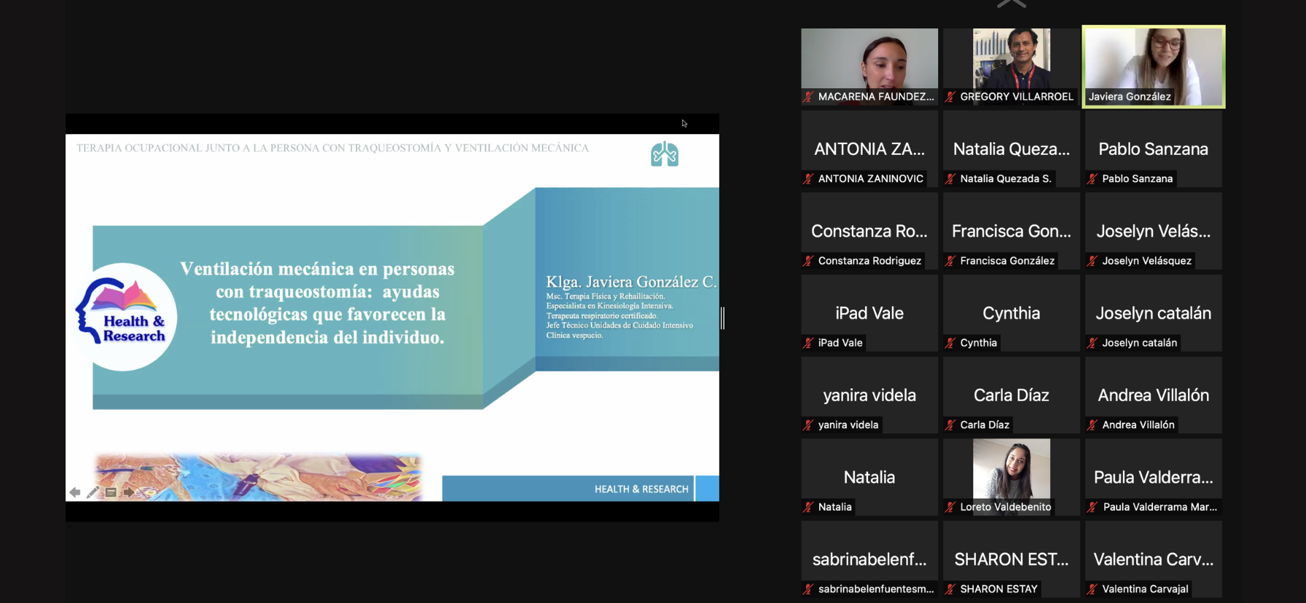Click the lungs logo at slide top right
Viewport: 1306px width, 603px height.
664,154
